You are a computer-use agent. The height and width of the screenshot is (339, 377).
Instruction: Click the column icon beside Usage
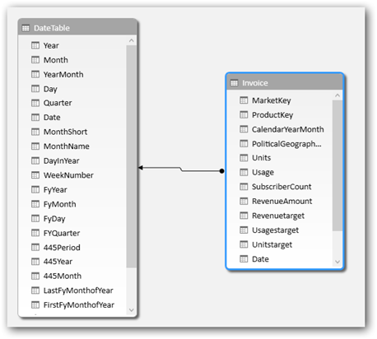tap(244, 172)
